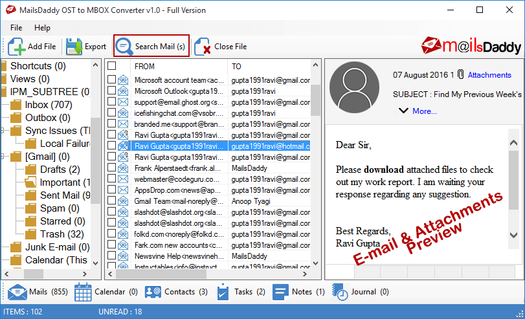Screen dimensions: 525x319
Task: Check the Microsoft Outlook mail checkbox
Action: [x=111, y=91]
